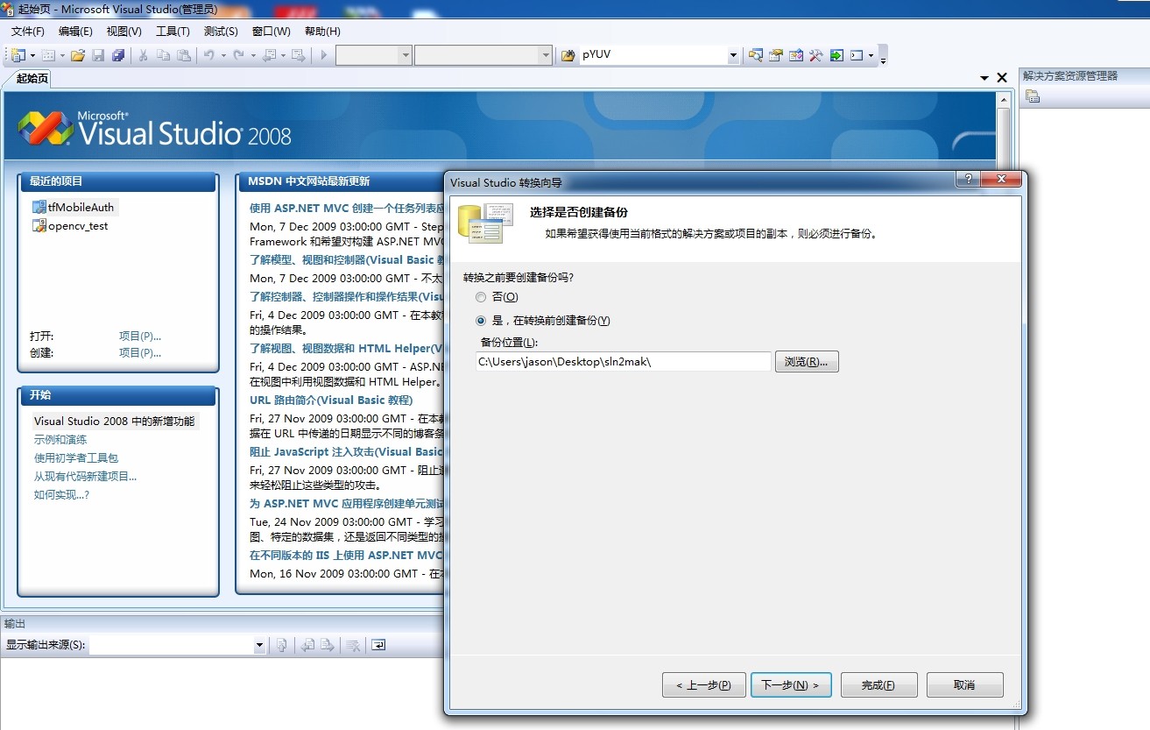Image resolution: width=1150 pixels, height=730 pixels.
Task: Click the Cut scissors icon
Action: click(x=144, y=55)
